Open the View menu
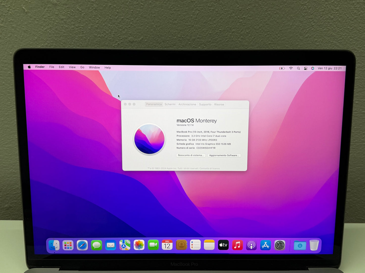The width and height of the screenshot is (365, 273). tap(72, 67)
